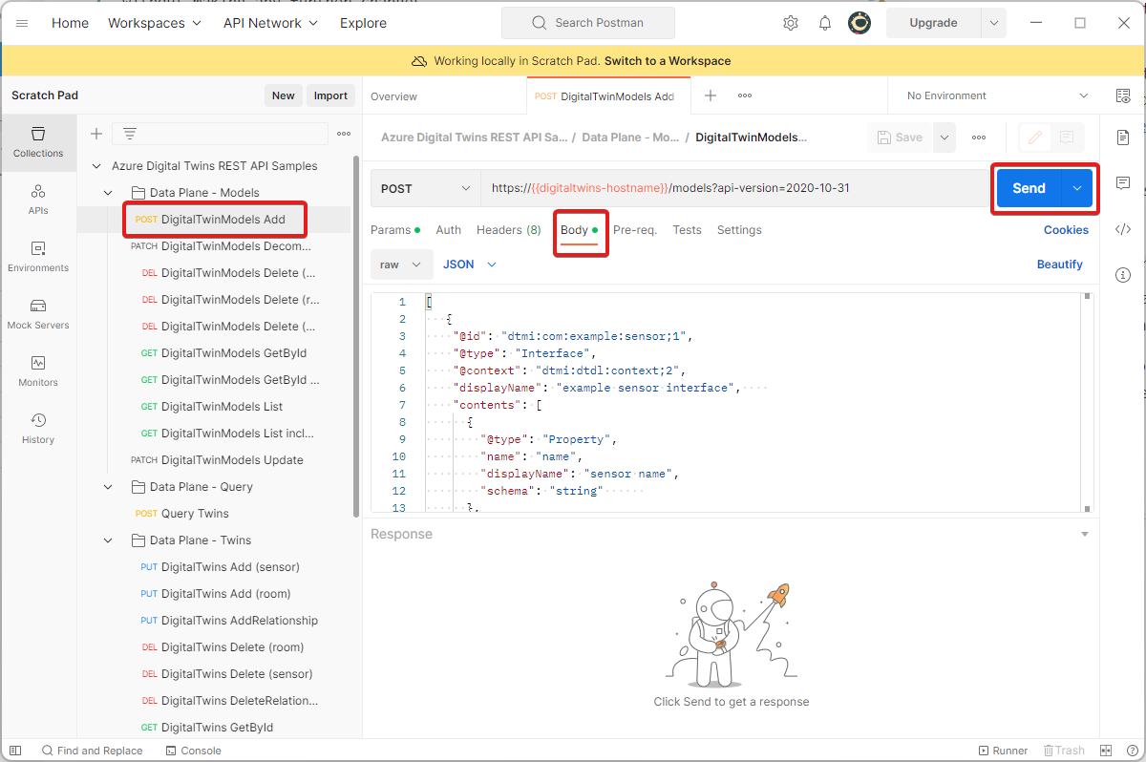Open two-pane layout icon in status bar
Image resolution: width=1146 pixels, height=762 pixels.
(x=1106, y=751)
